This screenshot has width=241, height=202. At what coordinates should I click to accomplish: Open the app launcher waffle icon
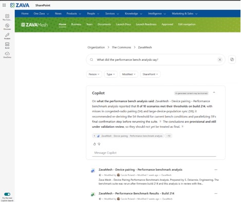[x=4, y=5]
